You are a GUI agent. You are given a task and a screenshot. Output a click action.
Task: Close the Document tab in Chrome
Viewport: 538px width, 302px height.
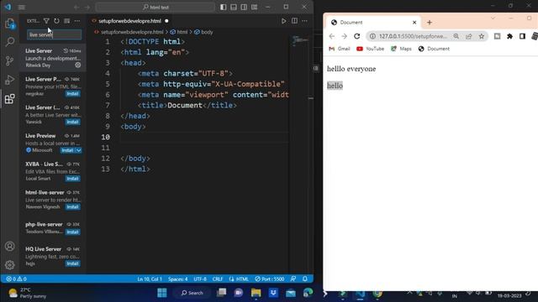coord(414,23)
